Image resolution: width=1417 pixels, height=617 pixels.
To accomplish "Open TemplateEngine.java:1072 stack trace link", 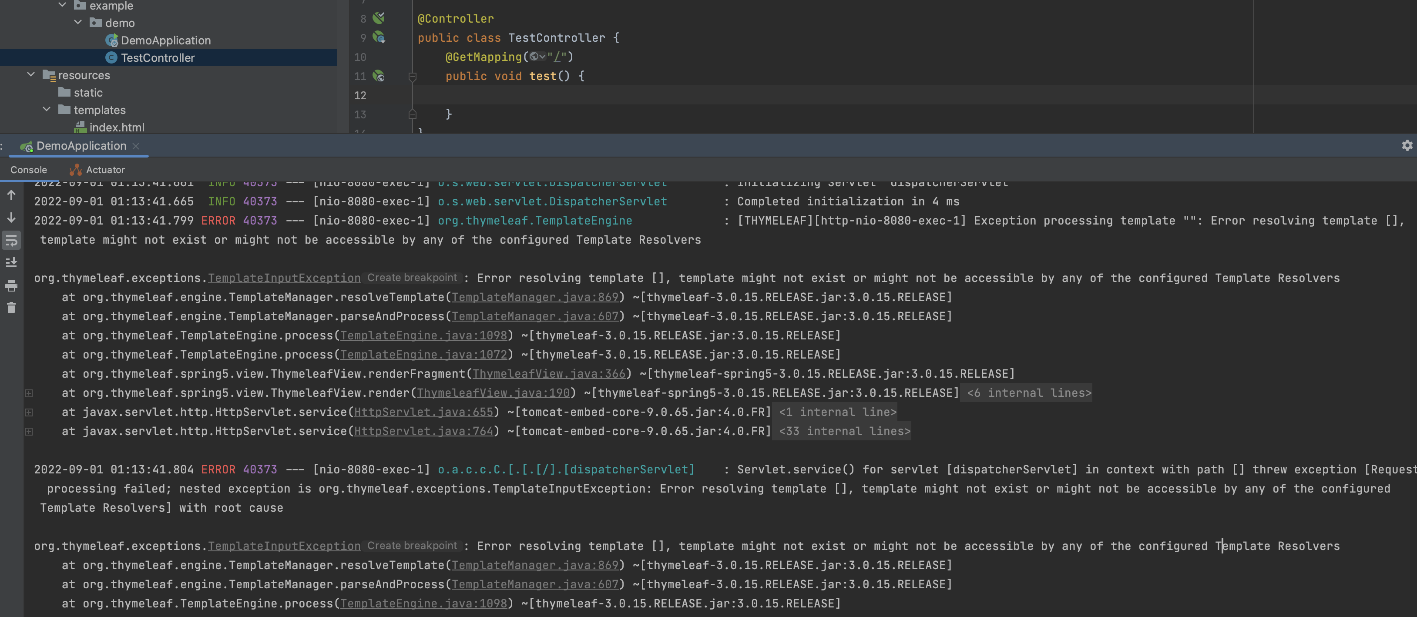I will [423, 355].
